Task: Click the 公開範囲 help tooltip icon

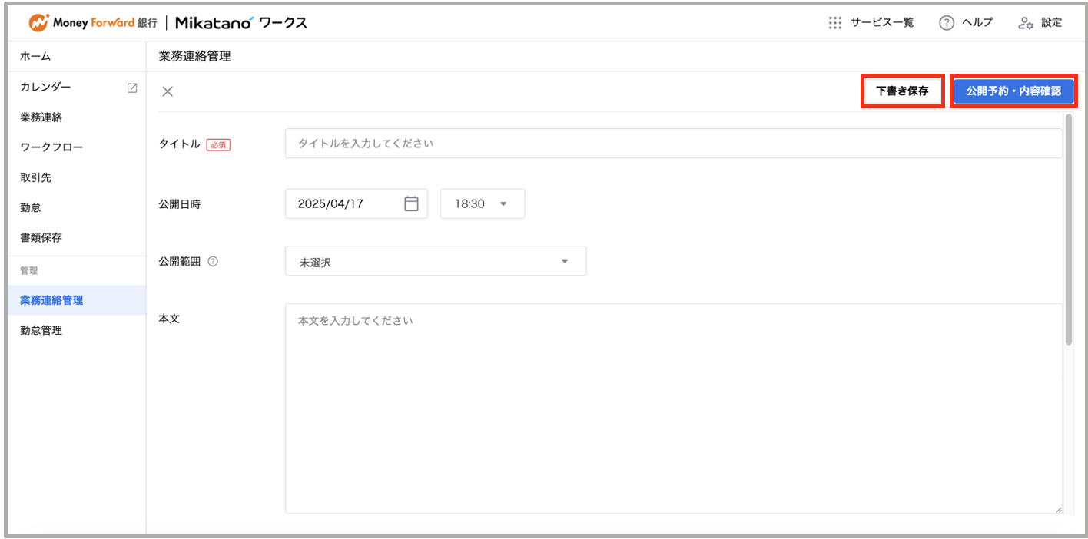Action: (213, 261)
